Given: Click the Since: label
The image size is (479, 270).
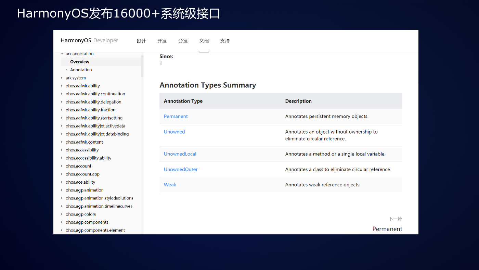Looking at the screenshot, I should coord(166,57).
